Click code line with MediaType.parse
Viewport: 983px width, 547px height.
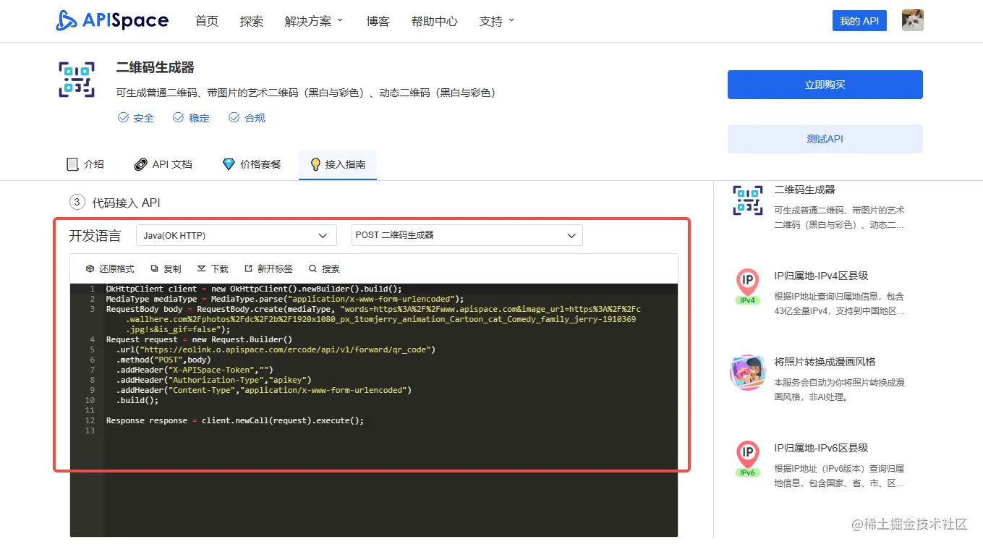click(x=285, y=299)
